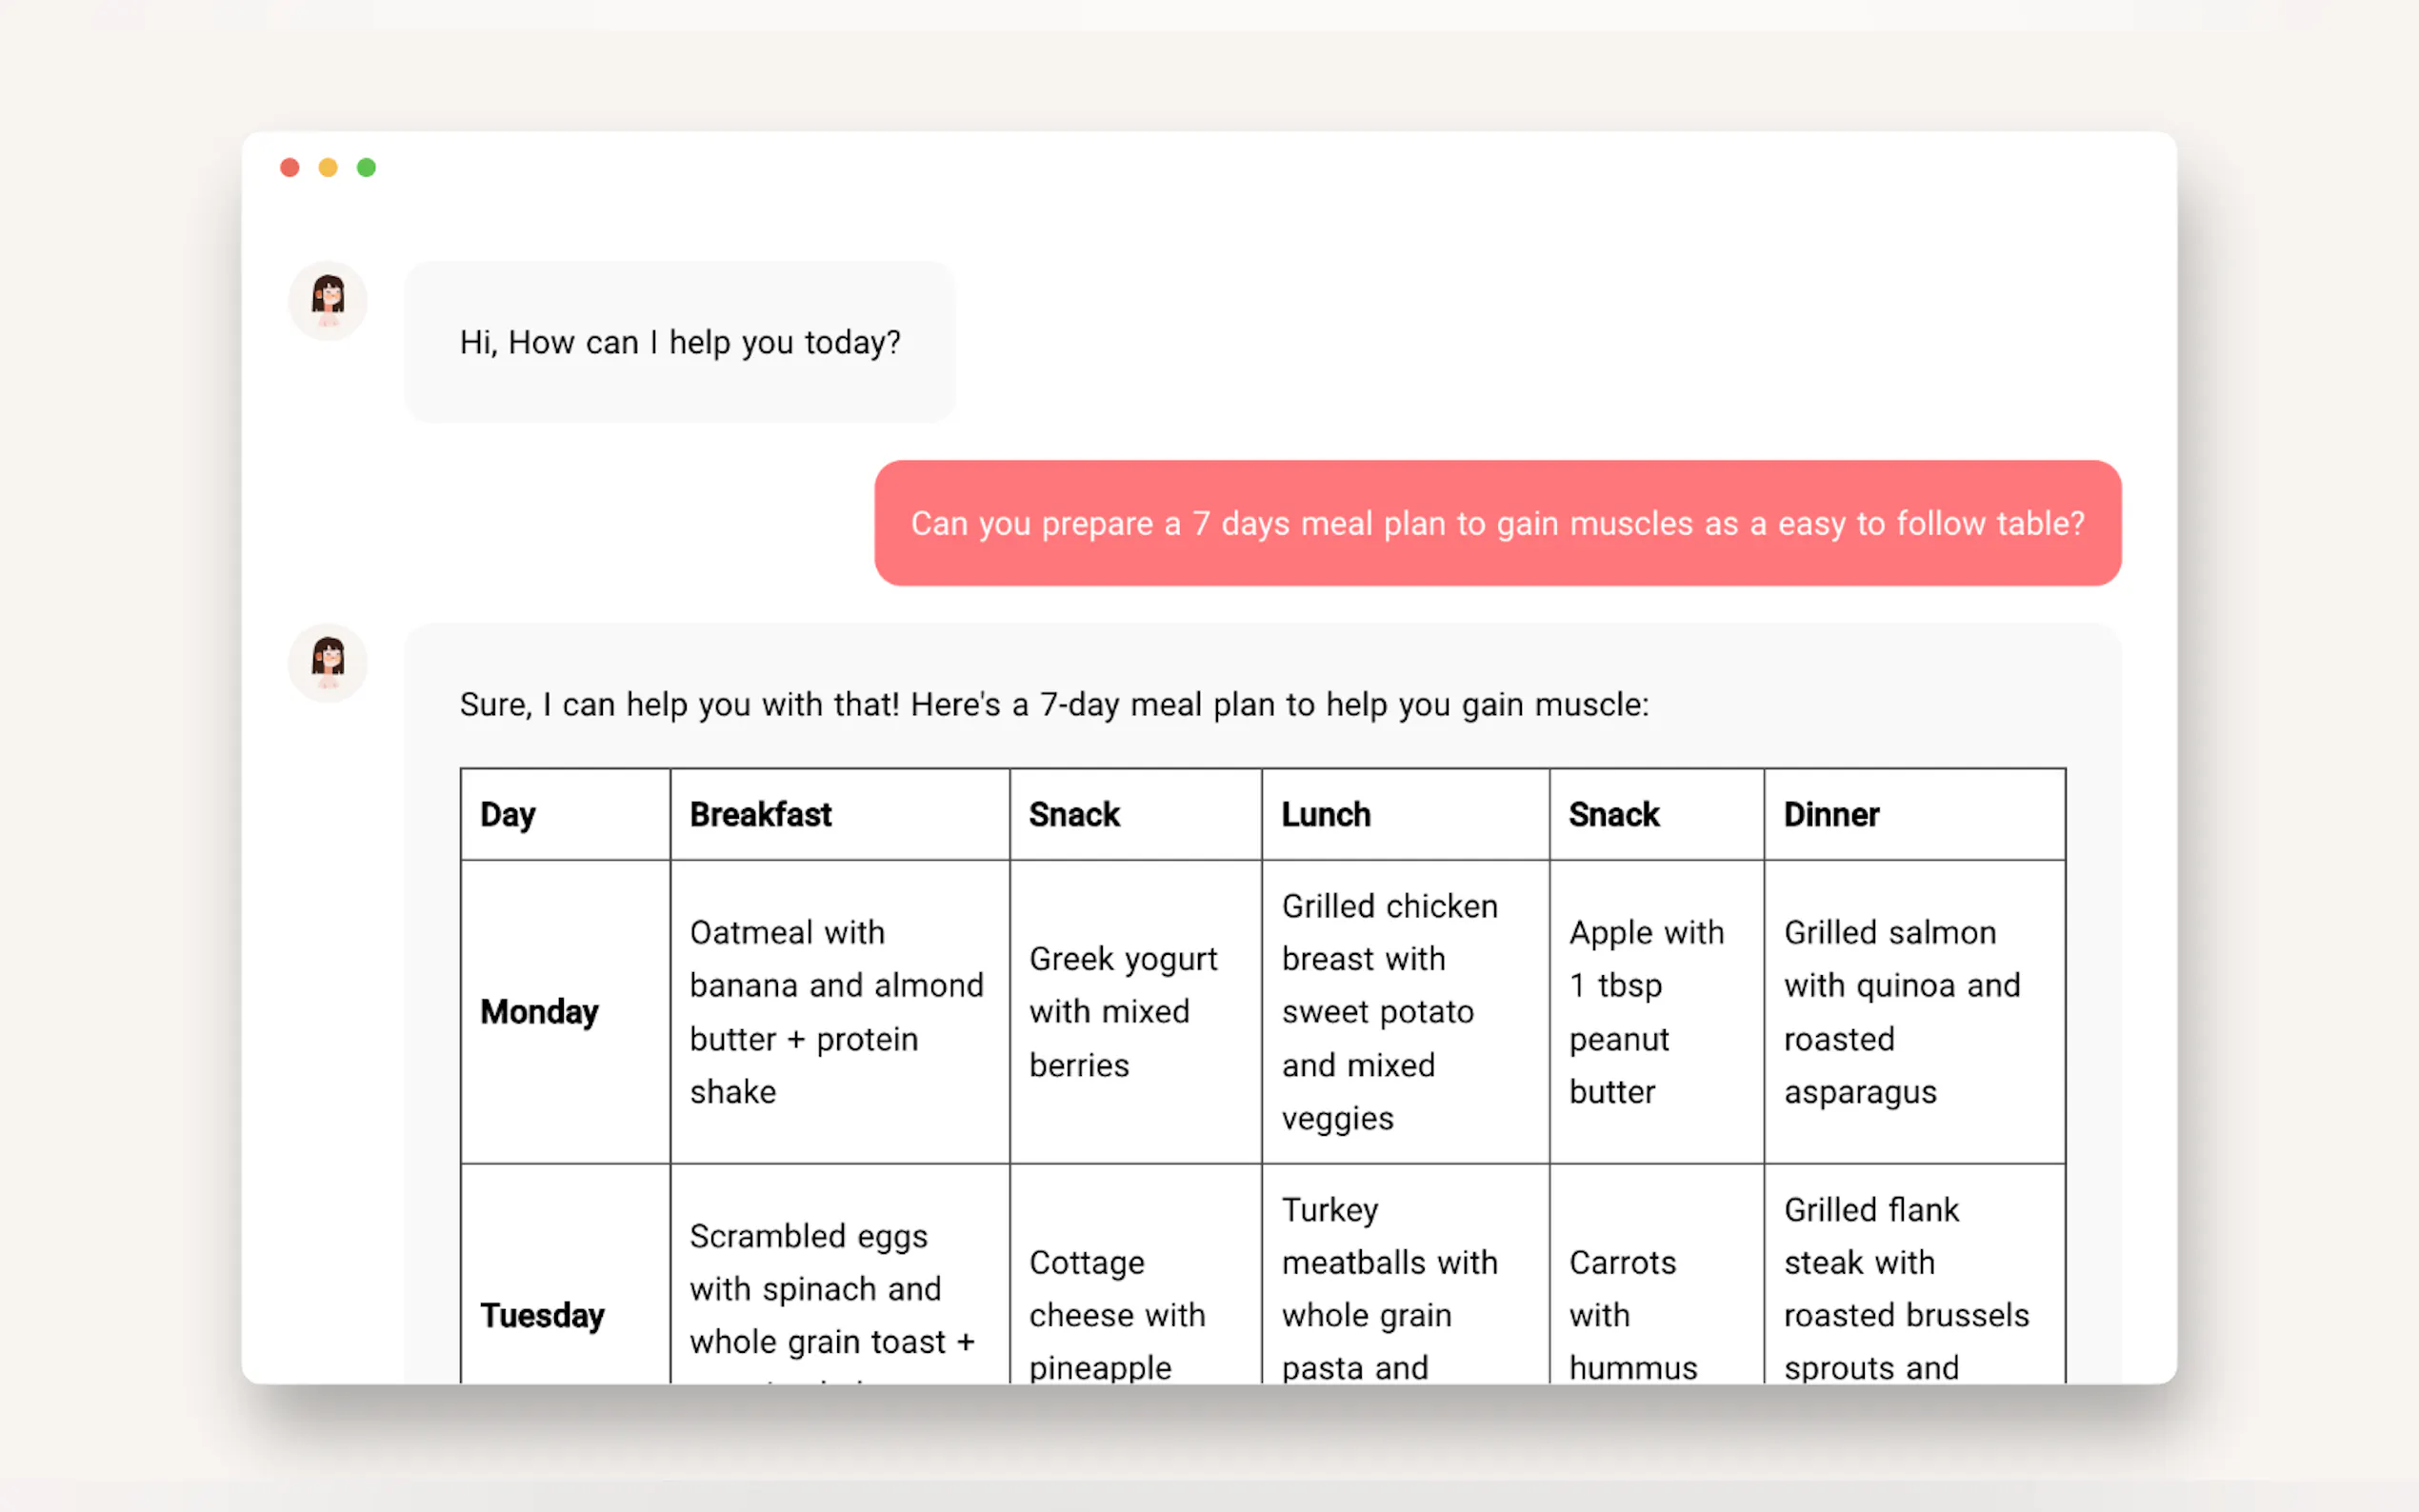Click the assistant avatar beside the greeting message

click(x=328, y=300)
